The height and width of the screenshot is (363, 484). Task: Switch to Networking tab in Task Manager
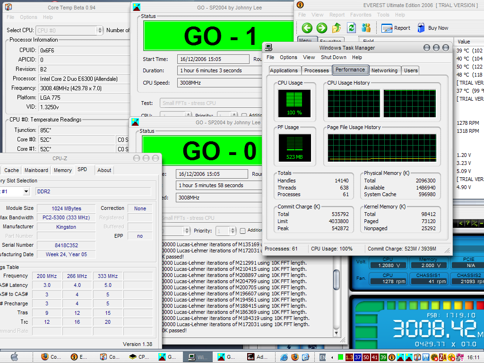coord(384,70)
